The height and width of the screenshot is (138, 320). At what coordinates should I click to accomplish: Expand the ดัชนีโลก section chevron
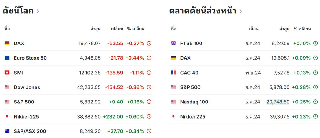pyautogui.click(x=38, y=11)
